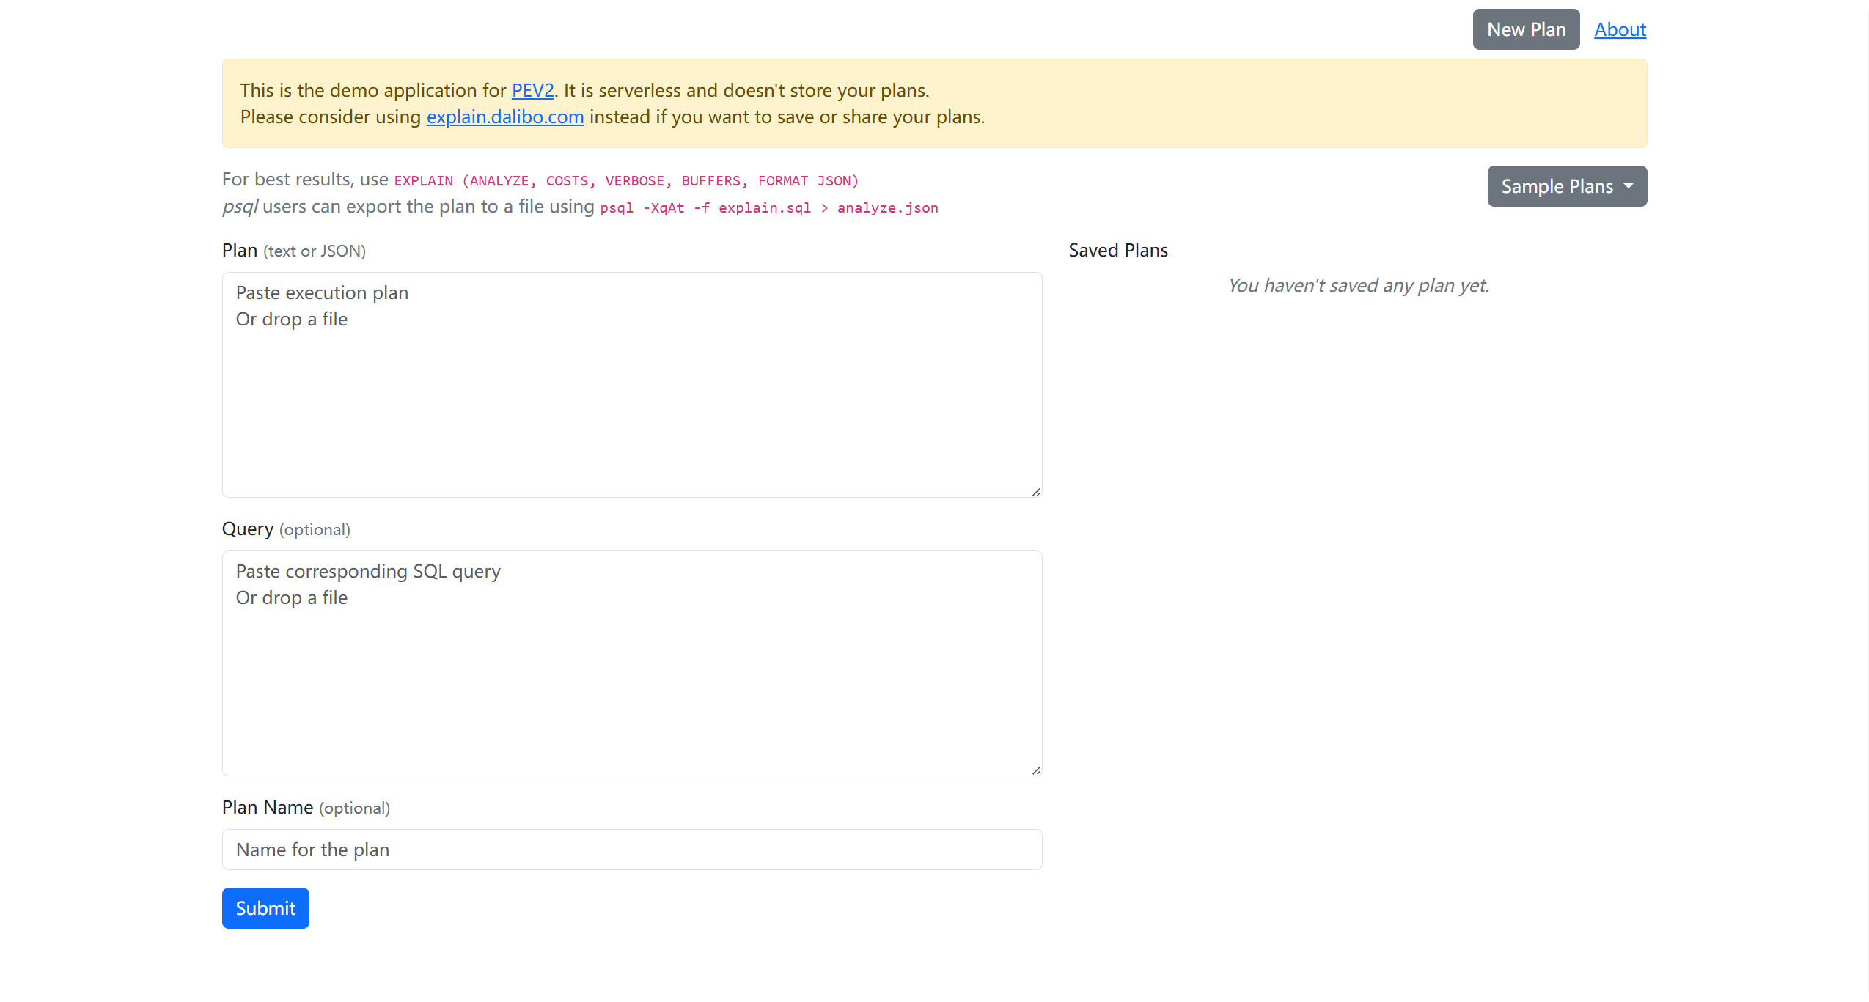
Task: Click the Plan Name (optional) label
Action: click(306, 808)
